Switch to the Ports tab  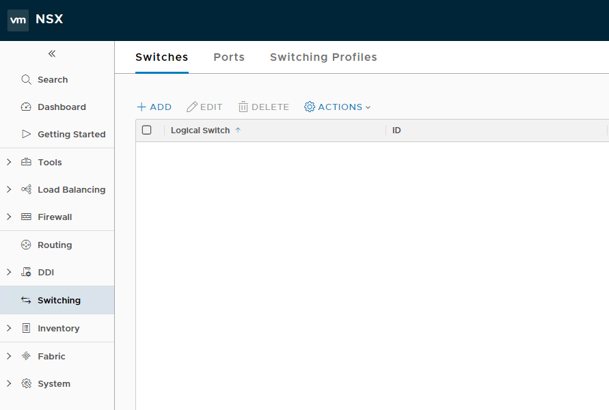pos(229,57)
